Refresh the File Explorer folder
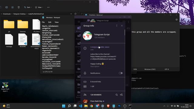 click(75, 14)
